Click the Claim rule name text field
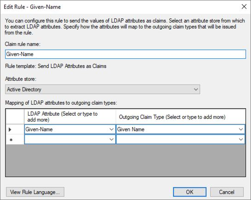251x200 pixels. pyautogui.click(x=126, y=54)
